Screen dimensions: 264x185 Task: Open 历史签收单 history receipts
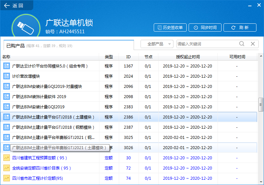pyautogui.click(x=170, y=27)
